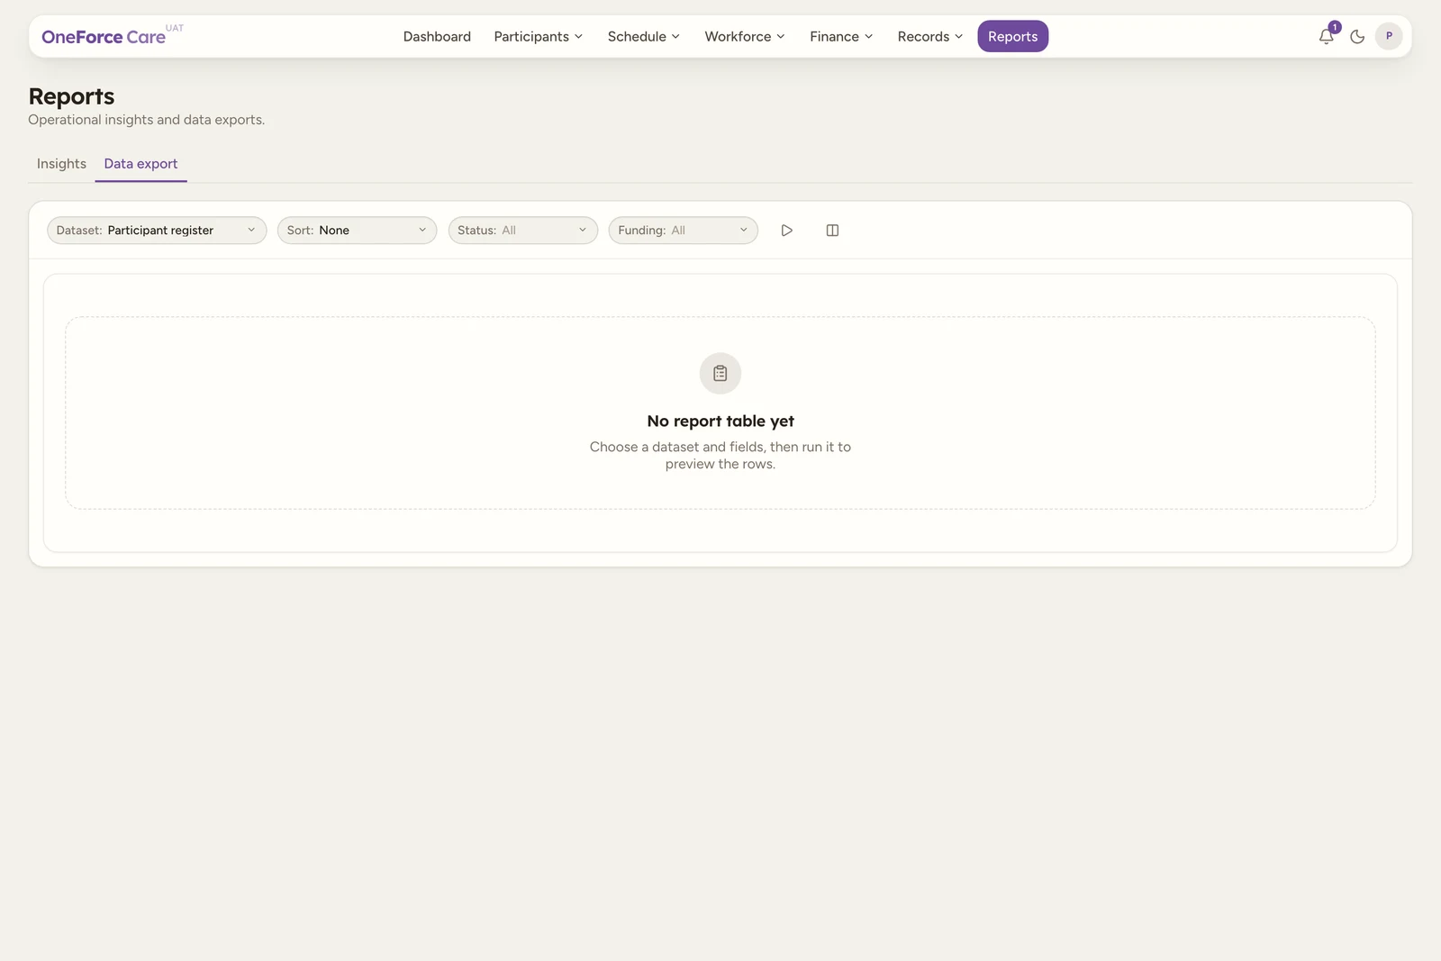Open the Reports nav item
The width and height of the screenshot is (1441, 961).
[1013, 37]
